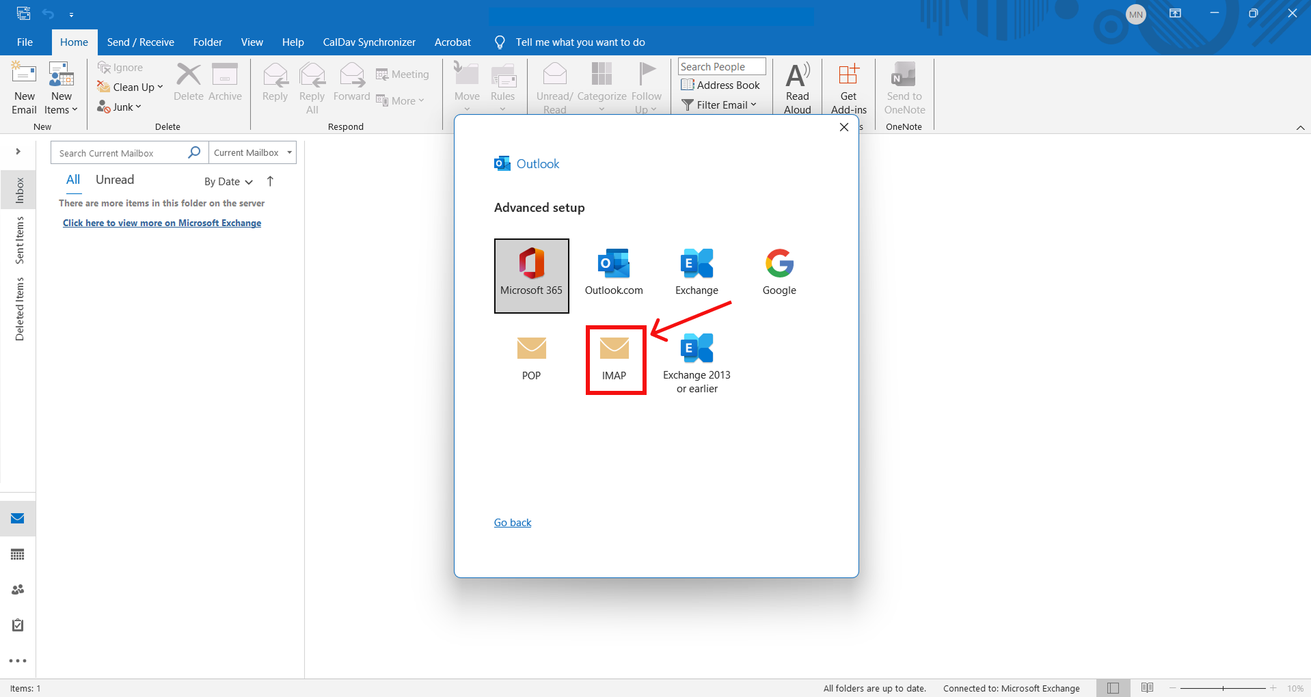Screen dimensions: 1311x697
Task: Open the CalDav Synchronizer tab
Action: pyautogui.click(x=369, y=42)
